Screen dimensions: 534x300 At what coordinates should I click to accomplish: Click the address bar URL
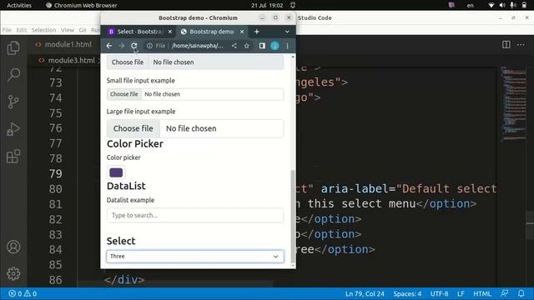[198, 46]
